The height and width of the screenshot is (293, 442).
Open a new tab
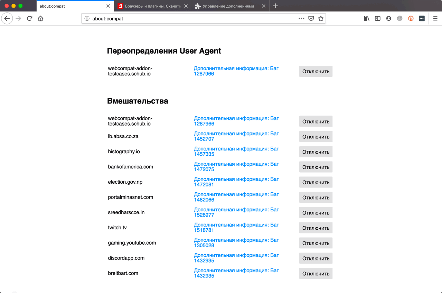(x=275, y=6)
